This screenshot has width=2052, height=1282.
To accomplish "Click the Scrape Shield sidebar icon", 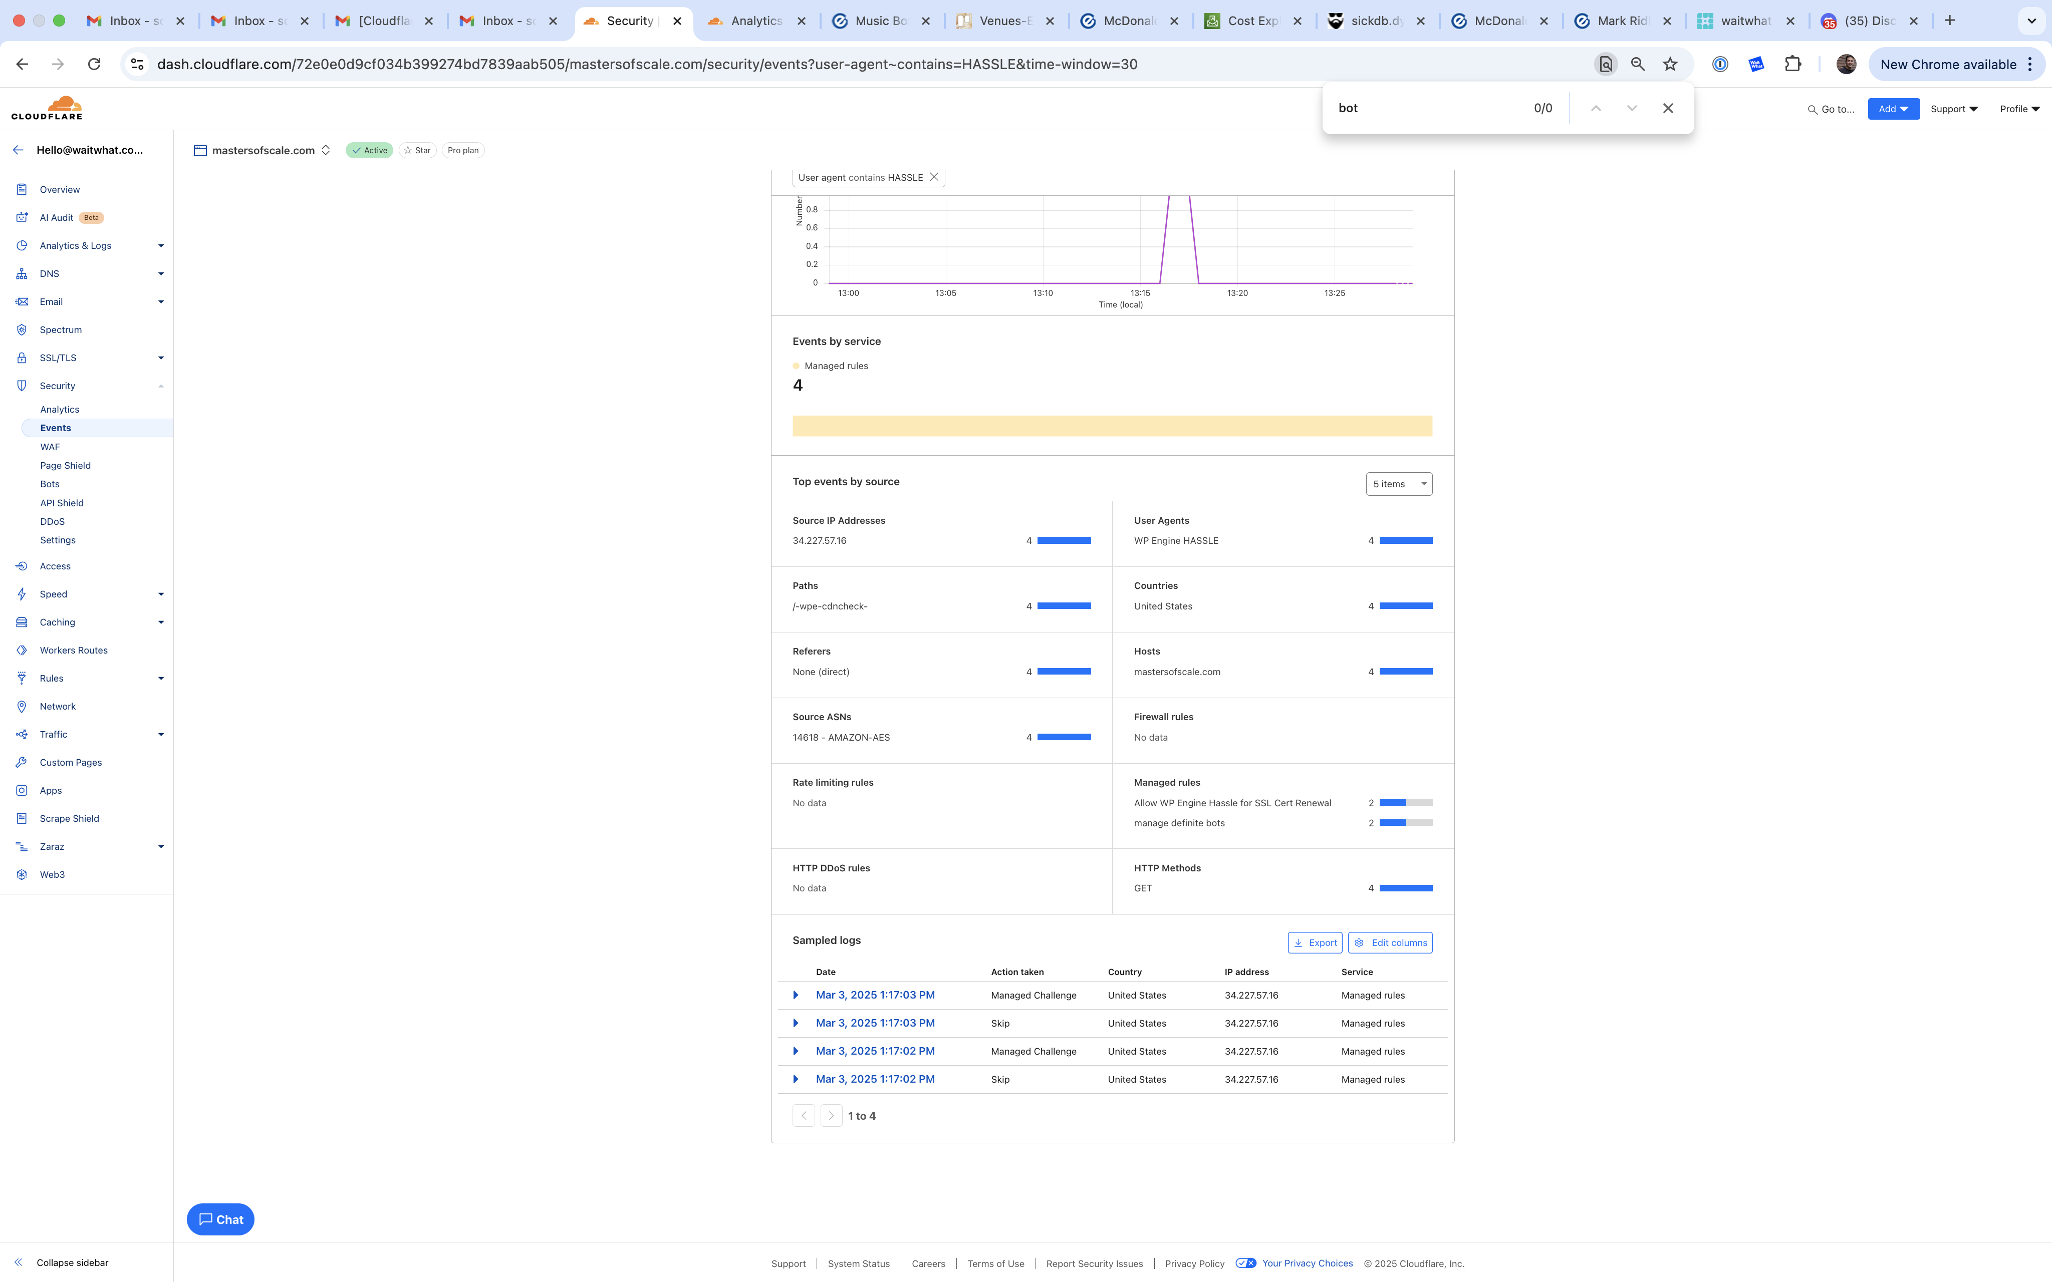I will (x=22, y=818).
